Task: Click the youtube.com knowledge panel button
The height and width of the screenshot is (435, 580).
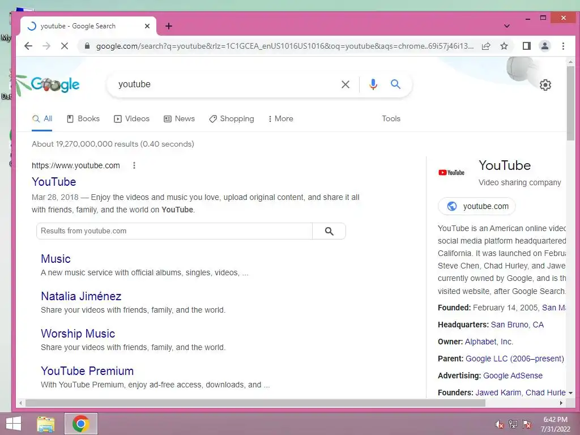Action: [x=476, y=206]
